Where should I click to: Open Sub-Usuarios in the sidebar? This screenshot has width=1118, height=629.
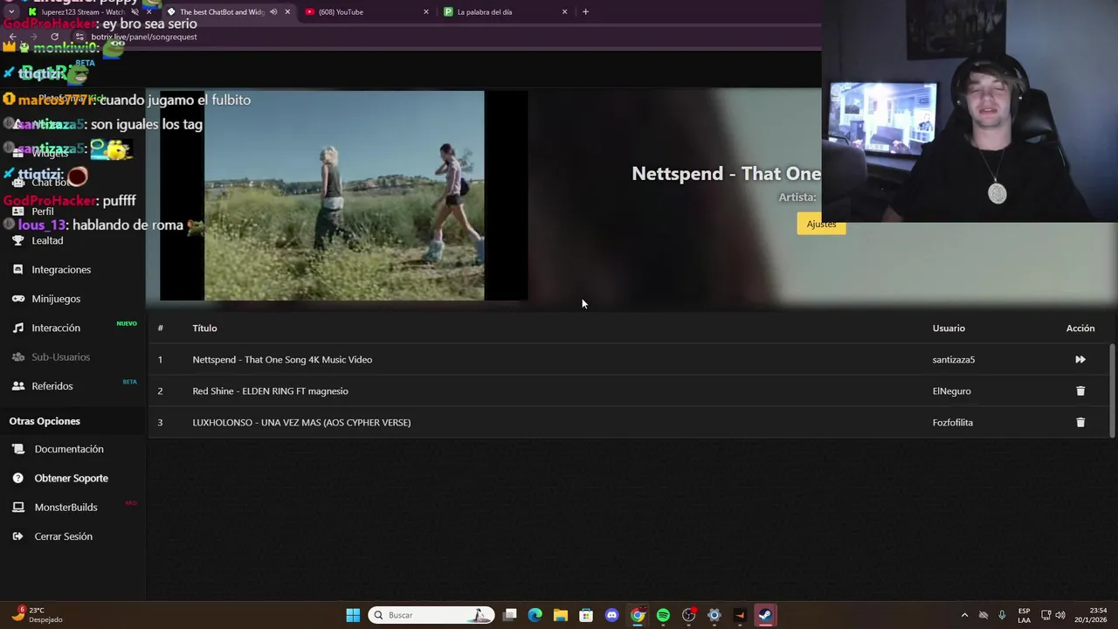click(60, 356)
